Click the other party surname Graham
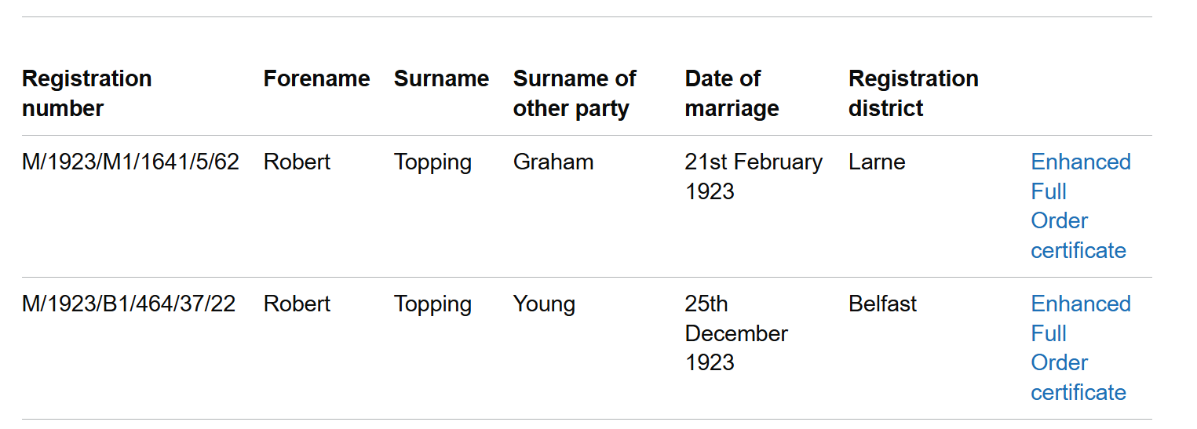This screenshot has height=429, width=1197. (553, 162)
